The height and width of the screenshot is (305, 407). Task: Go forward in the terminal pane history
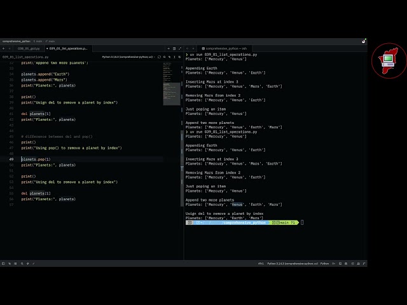(x=193, y=48)
